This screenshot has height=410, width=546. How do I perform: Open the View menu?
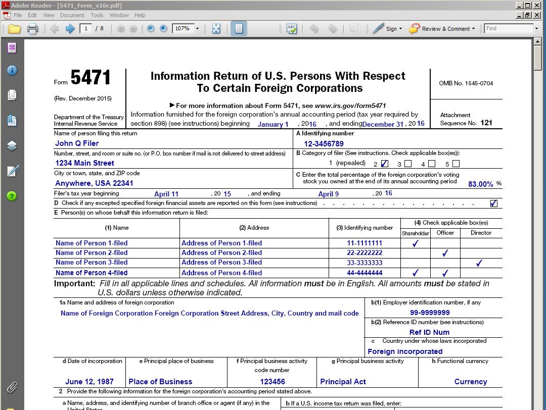coord(49,15)
